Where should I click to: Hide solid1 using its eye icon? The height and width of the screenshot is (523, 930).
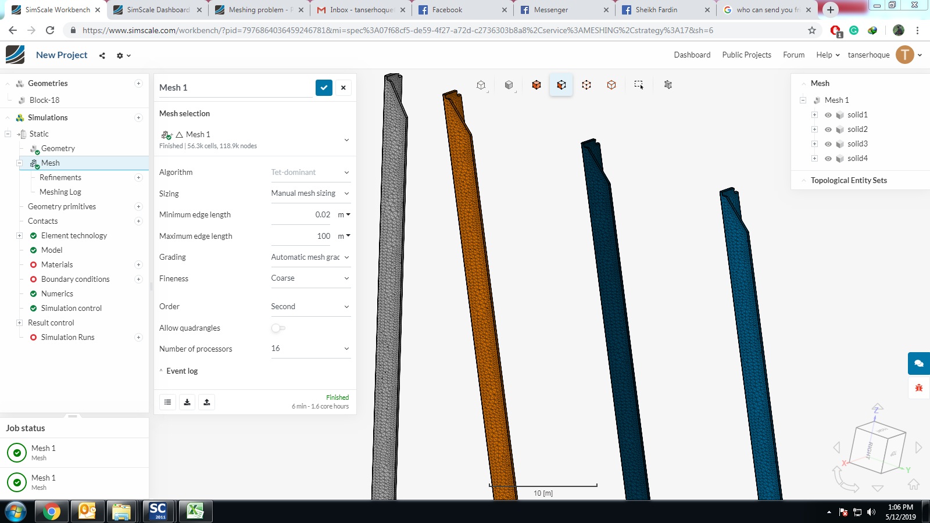click(x=828, y=115)
